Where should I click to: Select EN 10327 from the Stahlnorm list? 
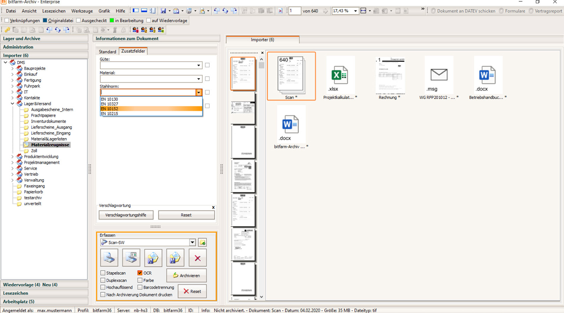[x=151, y=104]
